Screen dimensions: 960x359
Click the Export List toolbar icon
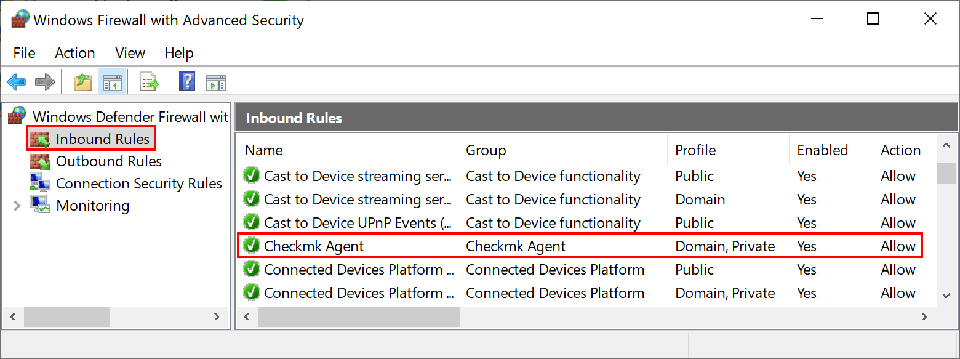click(150, 81)
